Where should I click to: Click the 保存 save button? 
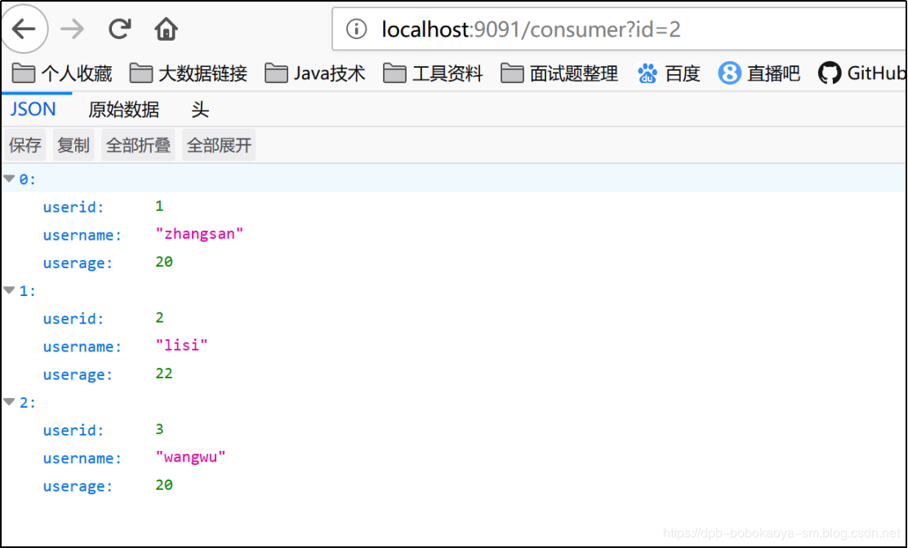coord(24,145)
